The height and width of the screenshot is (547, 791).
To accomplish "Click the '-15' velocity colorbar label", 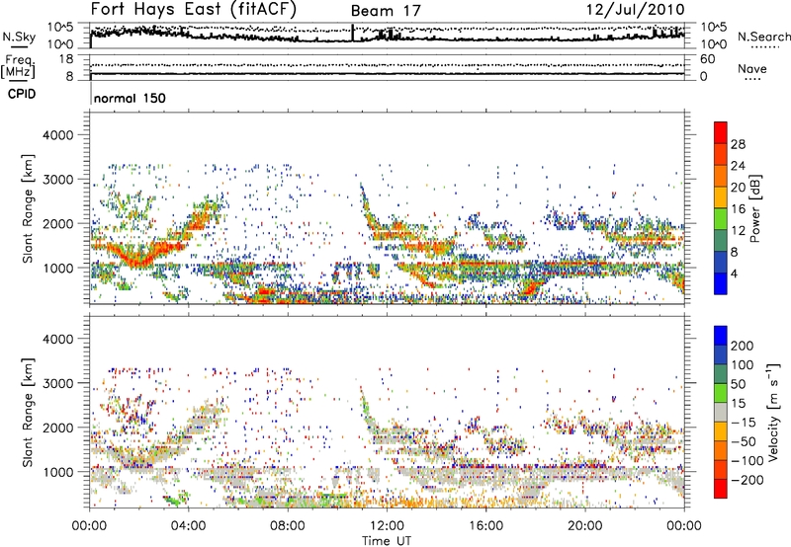I will pos(744,423).
